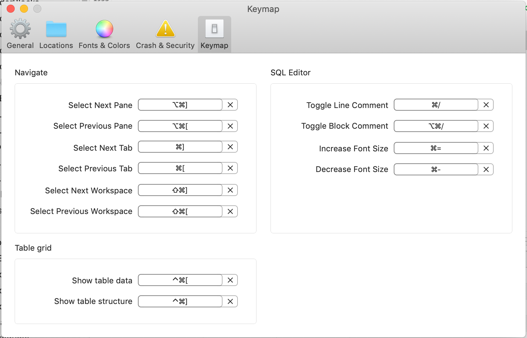Clear the Increase Font Size shortcut

click(x=486, y=148)
